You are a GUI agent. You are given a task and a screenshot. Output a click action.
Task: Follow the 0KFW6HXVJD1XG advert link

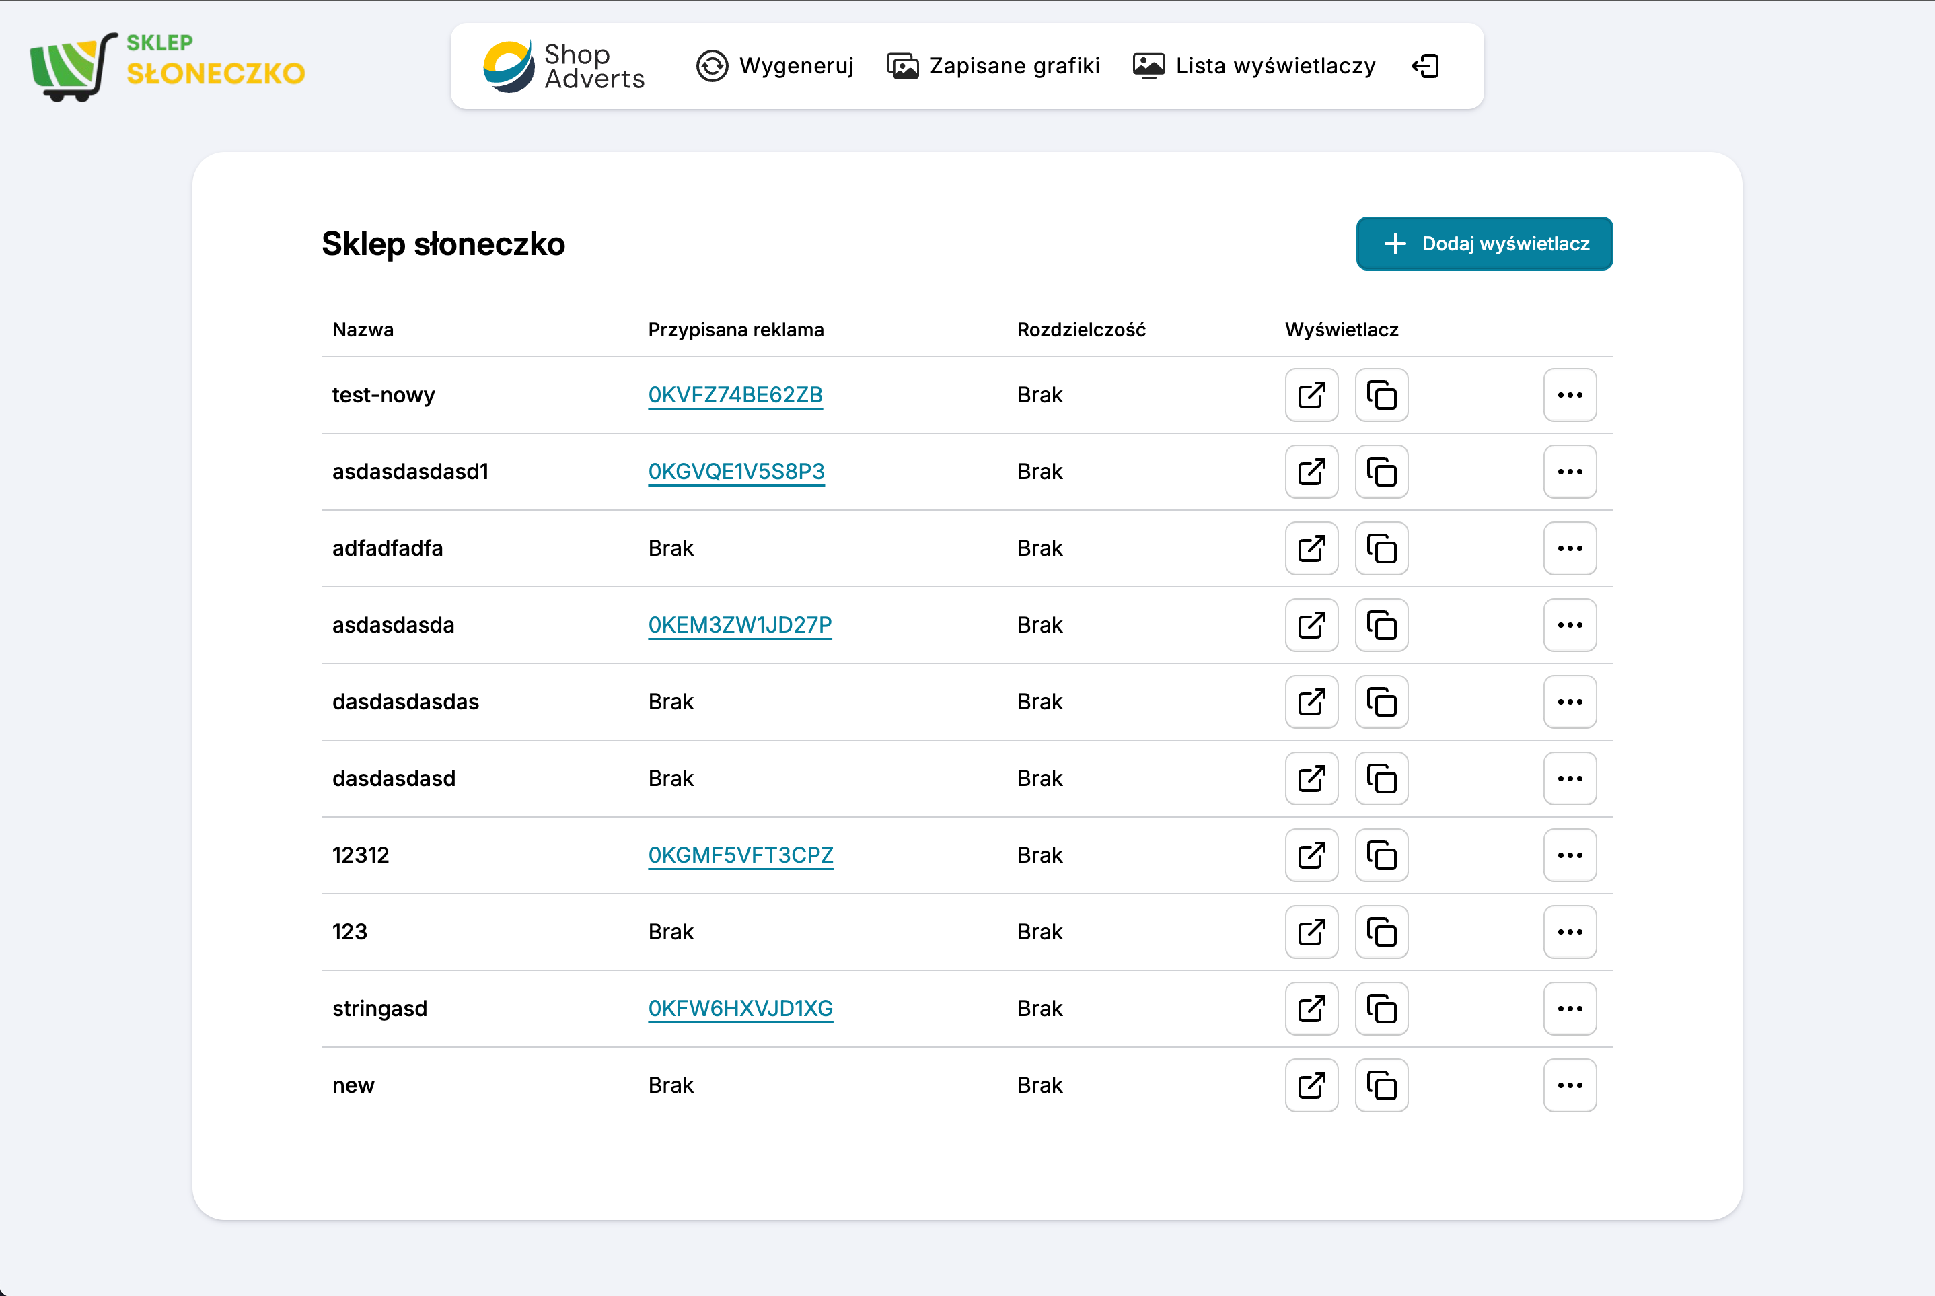pyautogui.click(x=740, y=1009)
